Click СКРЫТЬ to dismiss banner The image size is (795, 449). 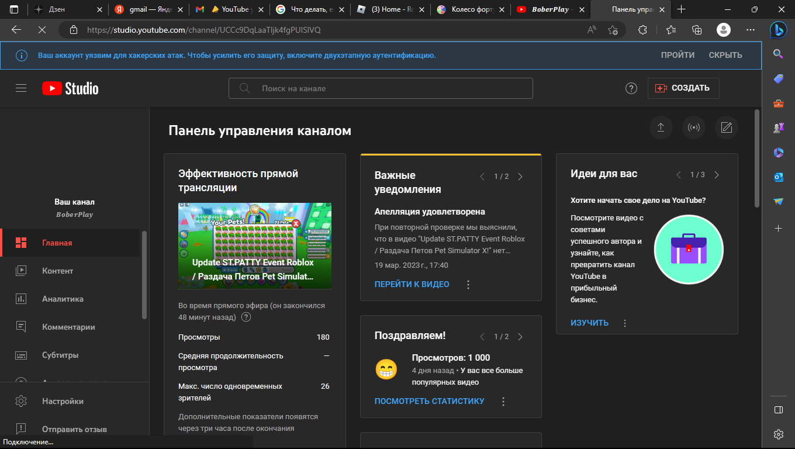tap(725, 56)
